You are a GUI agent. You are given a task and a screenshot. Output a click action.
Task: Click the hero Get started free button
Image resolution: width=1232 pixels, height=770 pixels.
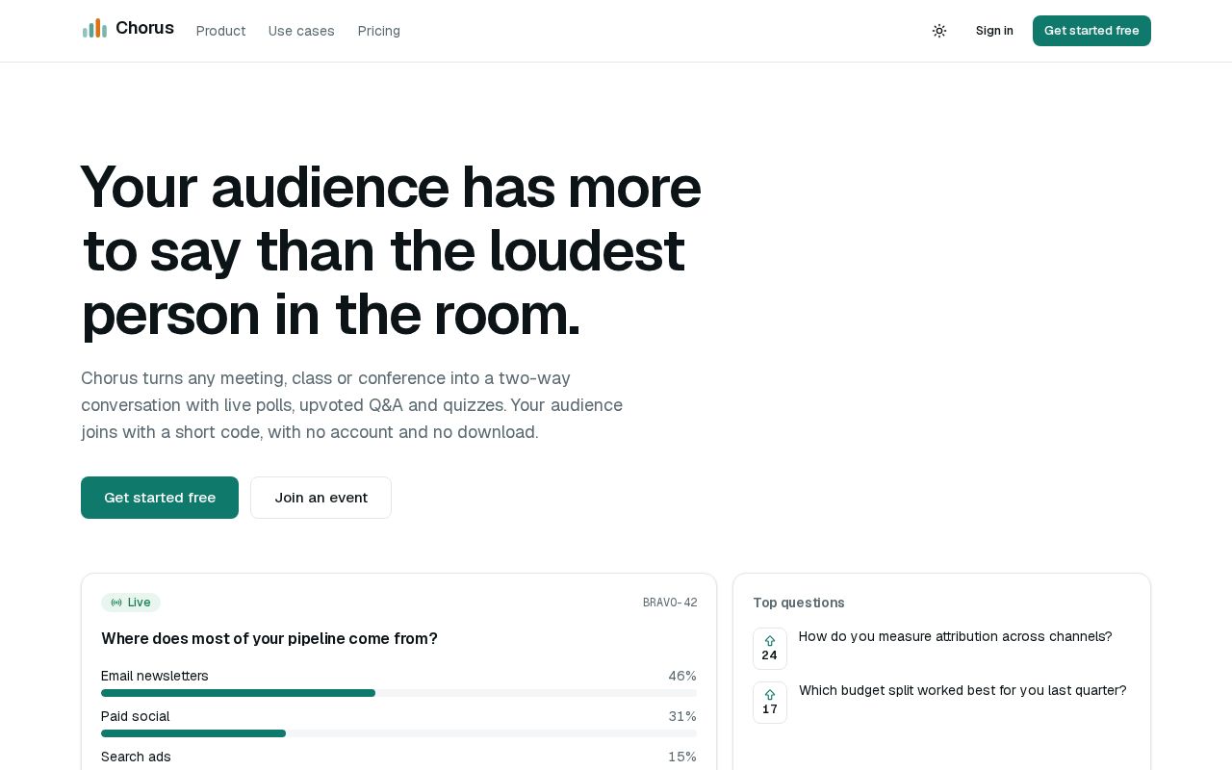[x=160, y=498]
